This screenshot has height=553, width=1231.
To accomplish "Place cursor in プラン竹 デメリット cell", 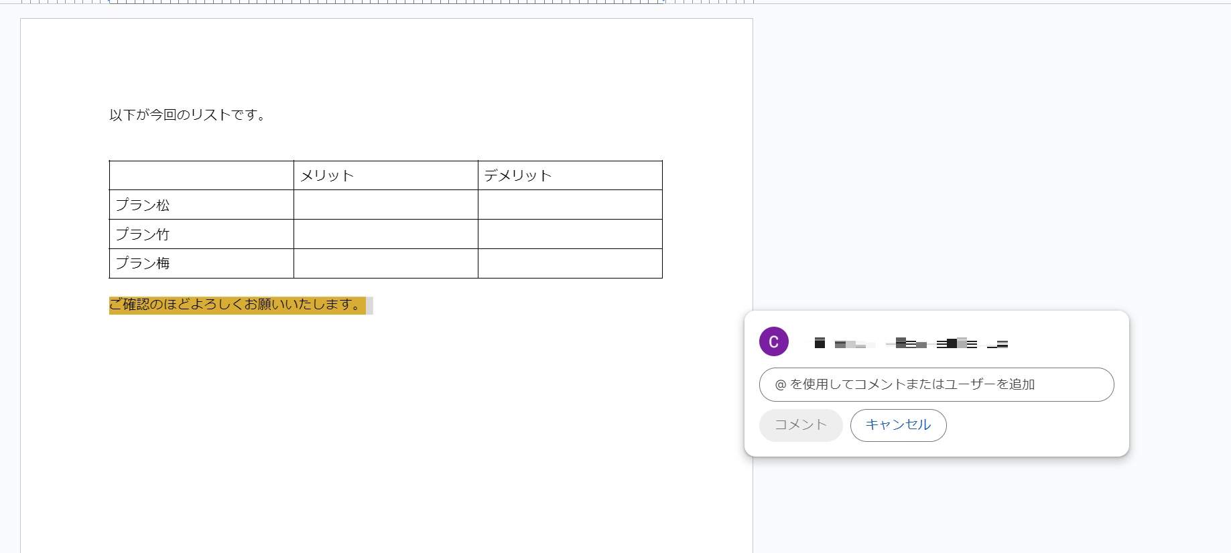I will point(570,234).
